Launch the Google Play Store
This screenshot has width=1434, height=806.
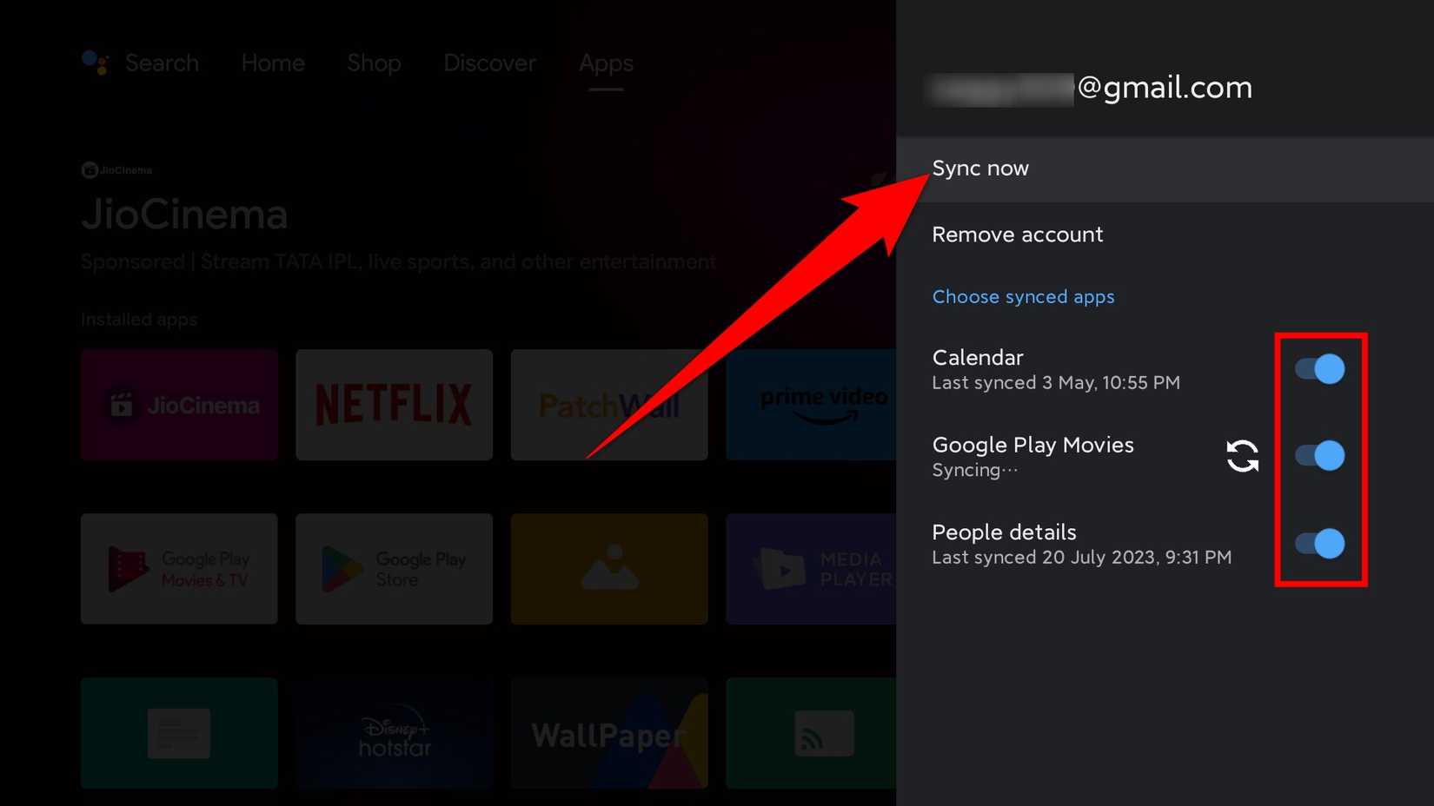pos(393,569)
